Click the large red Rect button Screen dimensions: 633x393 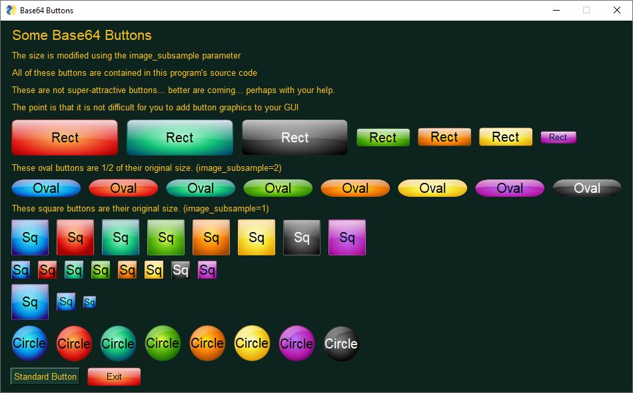(x=65, y=138)
